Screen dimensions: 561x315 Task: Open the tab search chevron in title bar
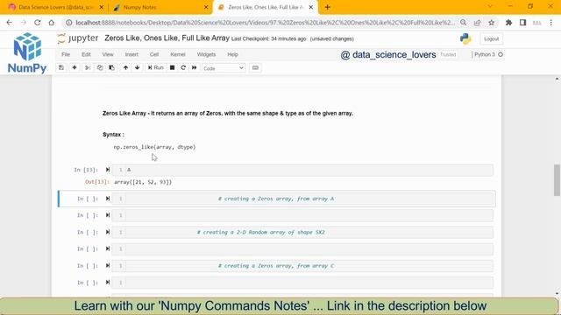coord(490,6)
